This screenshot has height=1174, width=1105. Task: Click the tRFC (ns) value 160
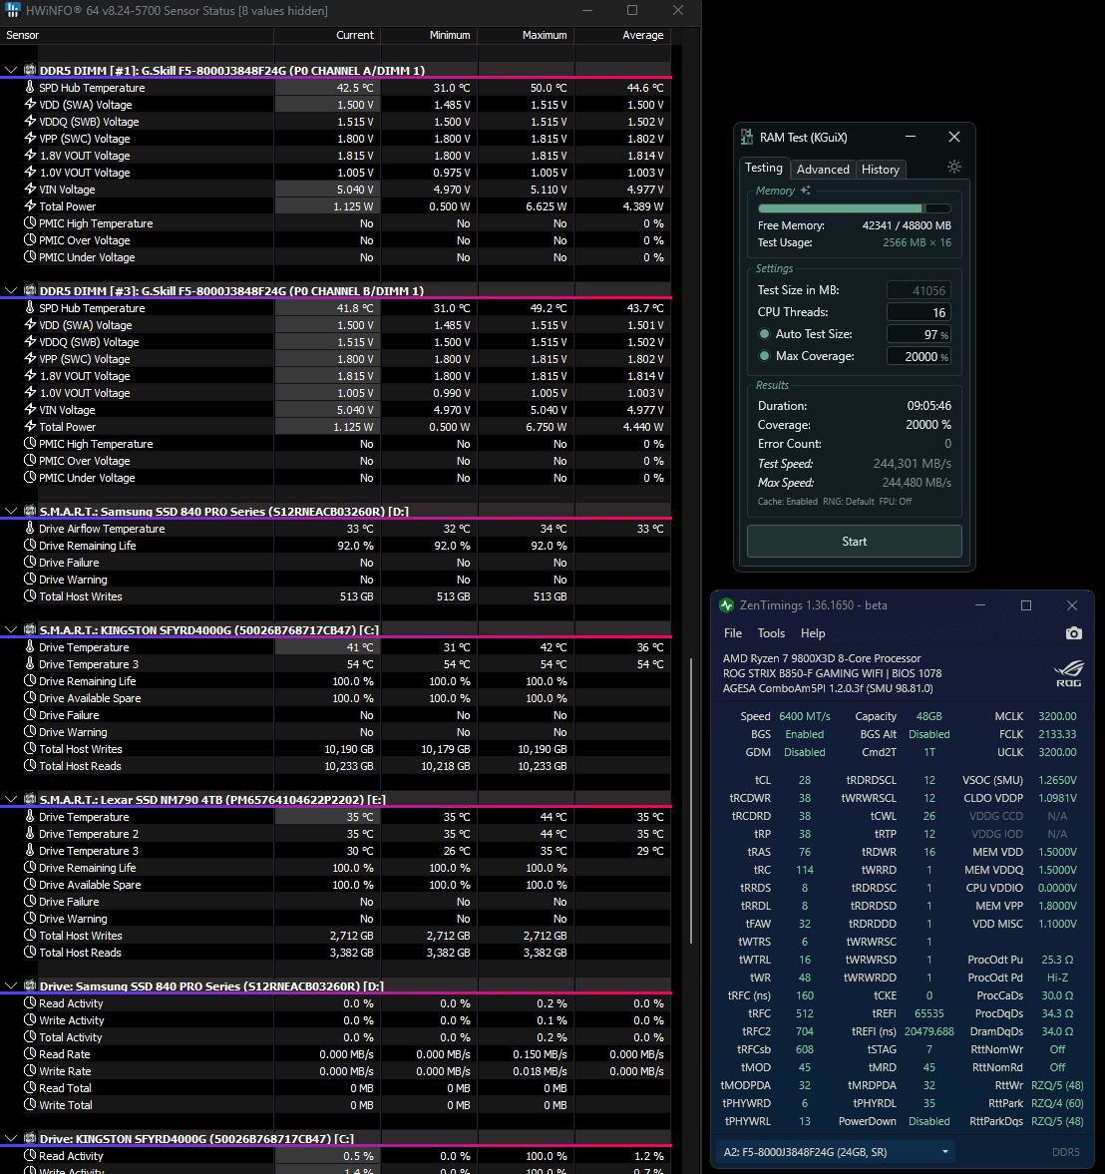tap(805, 995)
